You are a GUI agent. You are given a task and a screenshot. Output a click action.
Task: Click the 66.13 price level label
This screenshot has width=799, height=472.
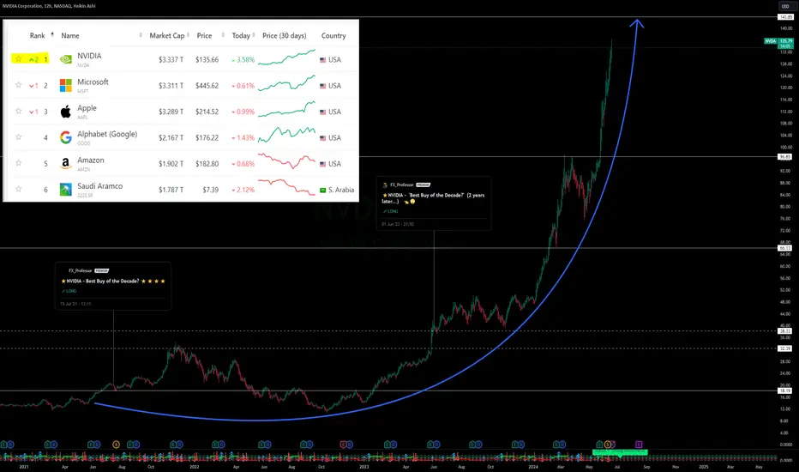(x=785, y=248)
